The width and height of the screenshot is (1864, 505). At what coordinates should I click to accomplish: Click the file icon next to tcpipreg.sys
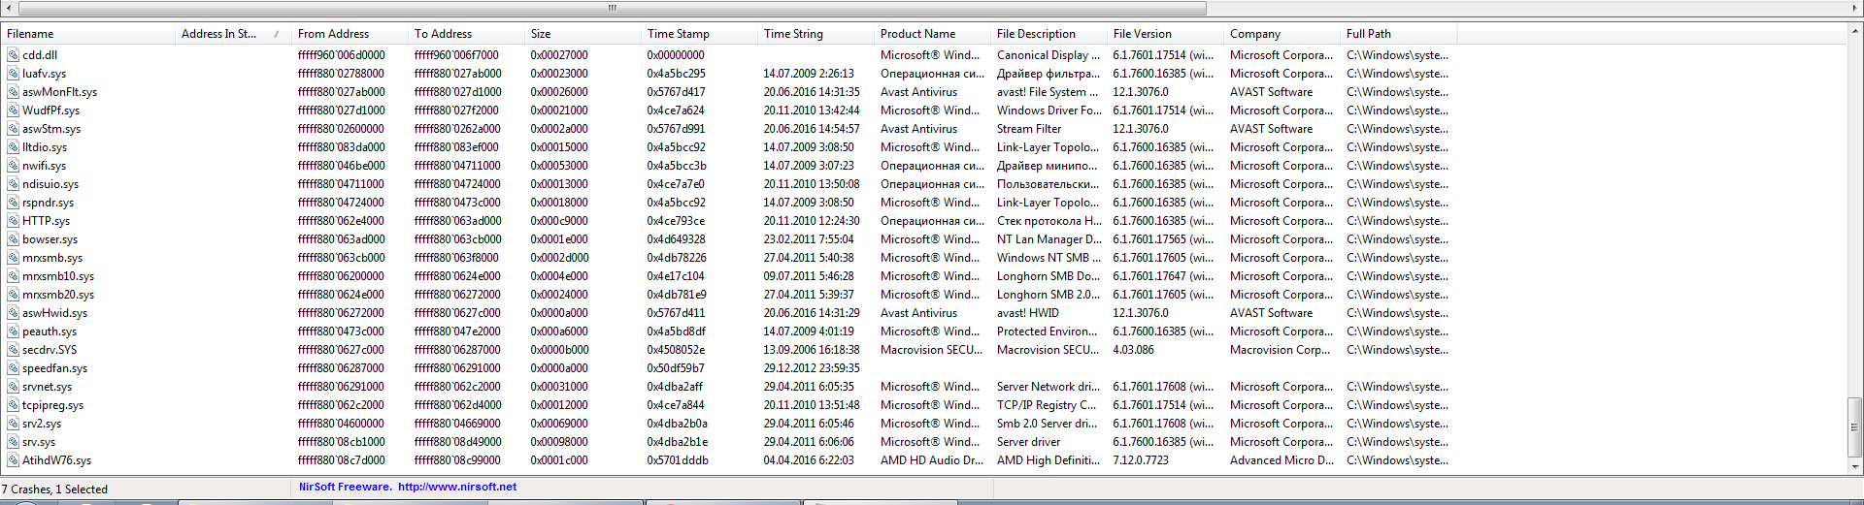13,405
